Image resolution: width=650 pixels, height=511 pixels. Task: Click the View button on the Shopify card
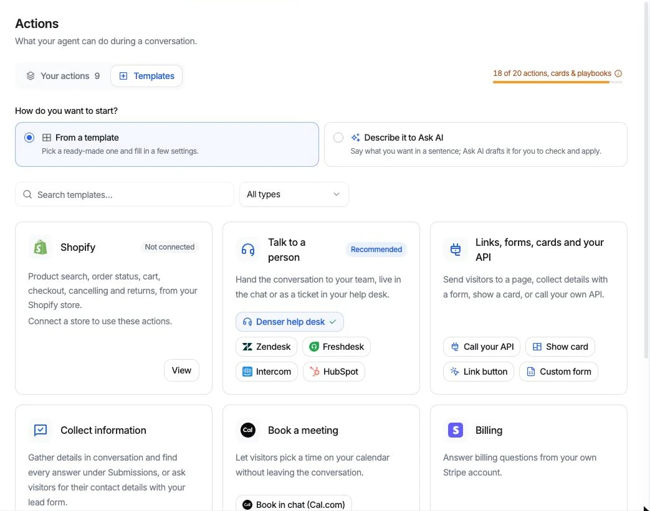pyautogui.click(x=181, y=370)
